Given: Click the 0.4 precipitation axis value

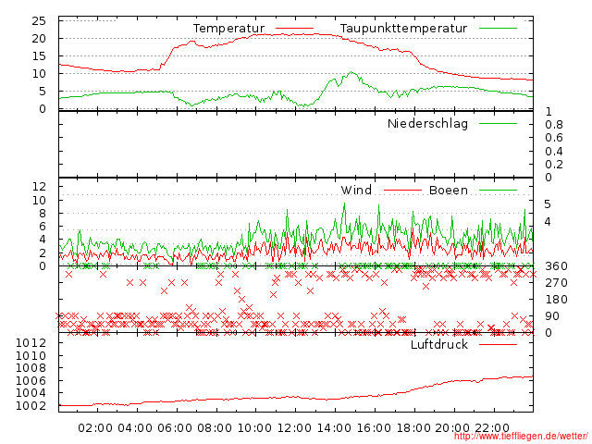Looking at the screenshot, I should tap(554, 152).
